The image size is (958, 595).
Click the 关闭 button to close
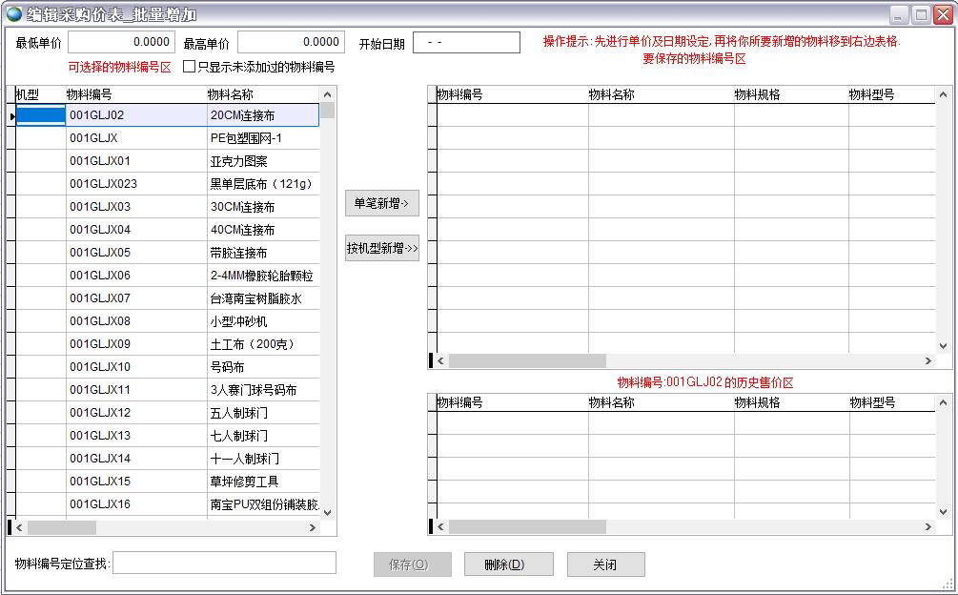(x=605, y=564)
